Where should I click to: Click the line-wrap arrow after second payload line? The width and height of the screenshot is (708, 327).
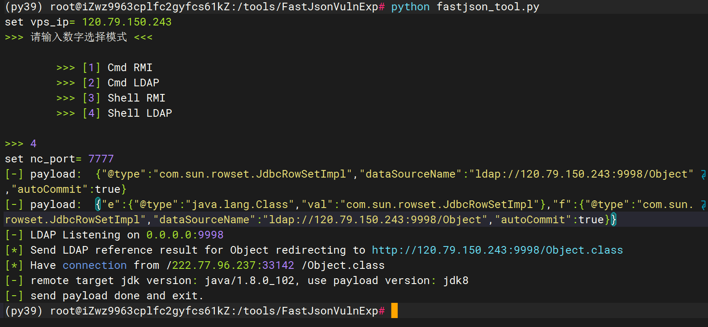pyautogui.click(x=704, y=204)
